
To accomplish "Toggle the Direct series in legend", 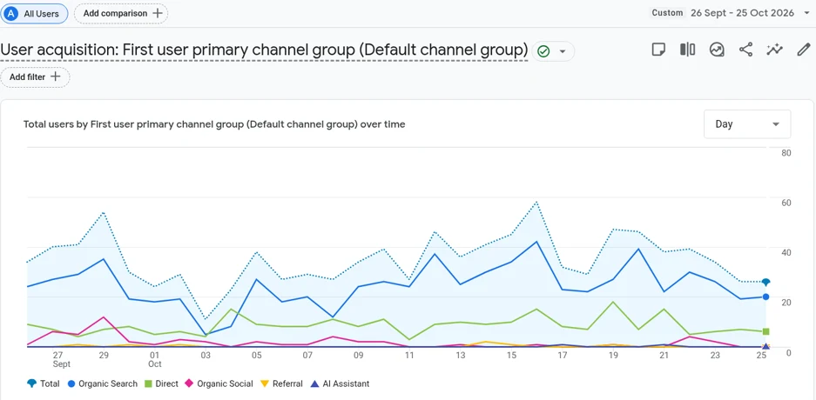I will pos(161,383).
